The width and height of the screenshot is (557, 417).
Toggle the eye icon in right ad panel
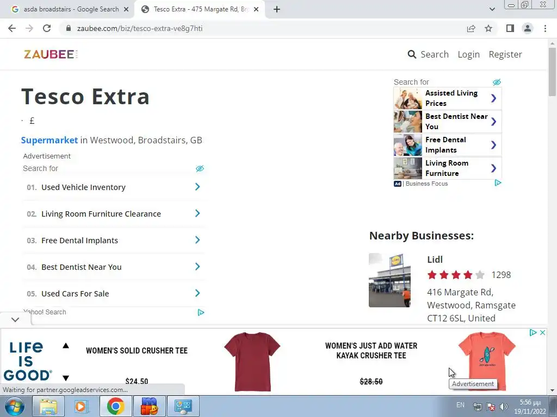(x=497, y=83)
